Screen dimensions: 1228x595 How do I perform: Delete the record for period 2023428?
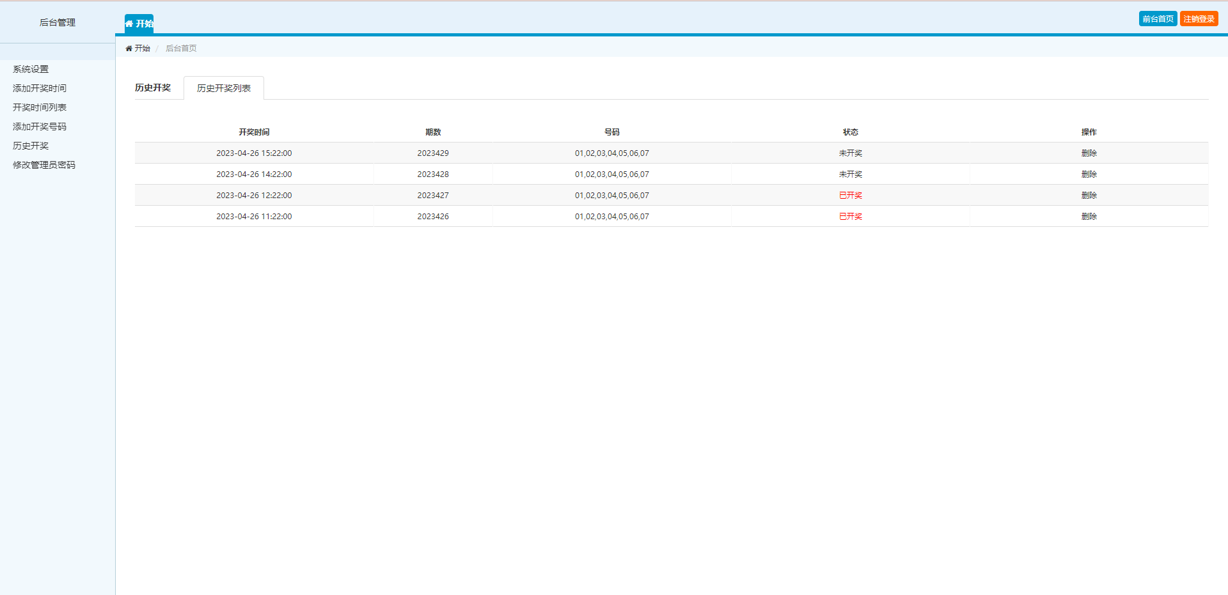coord(1089,174)
